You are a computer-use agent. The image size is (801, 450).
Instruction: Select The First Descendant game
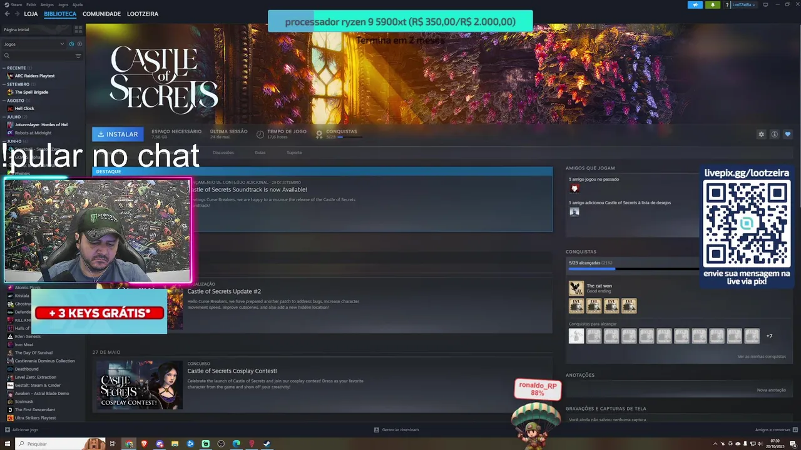tap(35, 409)
